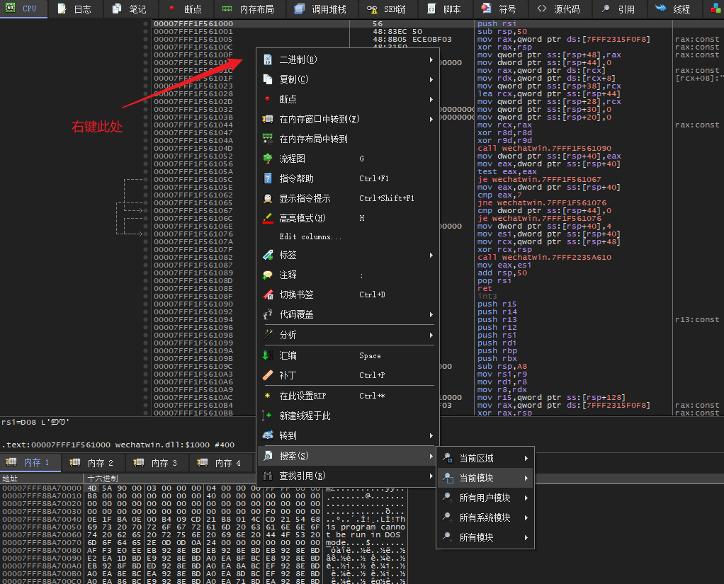Viewport: 724px width, 584px height.
Task: Click the 汇编 assemble icon
Action: [268, 355]
